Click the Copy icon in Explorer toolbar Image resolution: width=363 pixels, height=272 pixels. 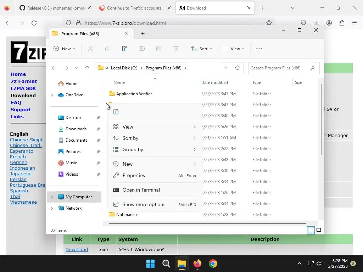108,49
